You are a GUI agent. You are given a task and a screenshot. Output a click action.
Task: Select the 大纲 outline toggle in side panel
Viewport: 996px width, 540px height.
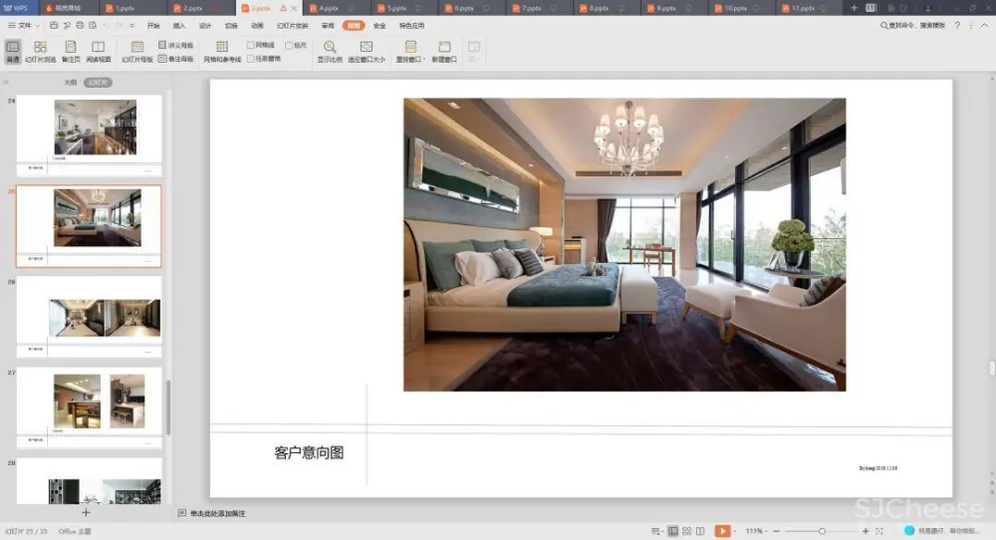tap(71, 83)
